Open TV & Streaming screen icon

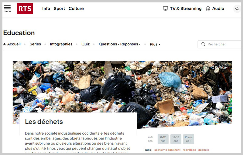pyautogui.click(x=166, y=8)
